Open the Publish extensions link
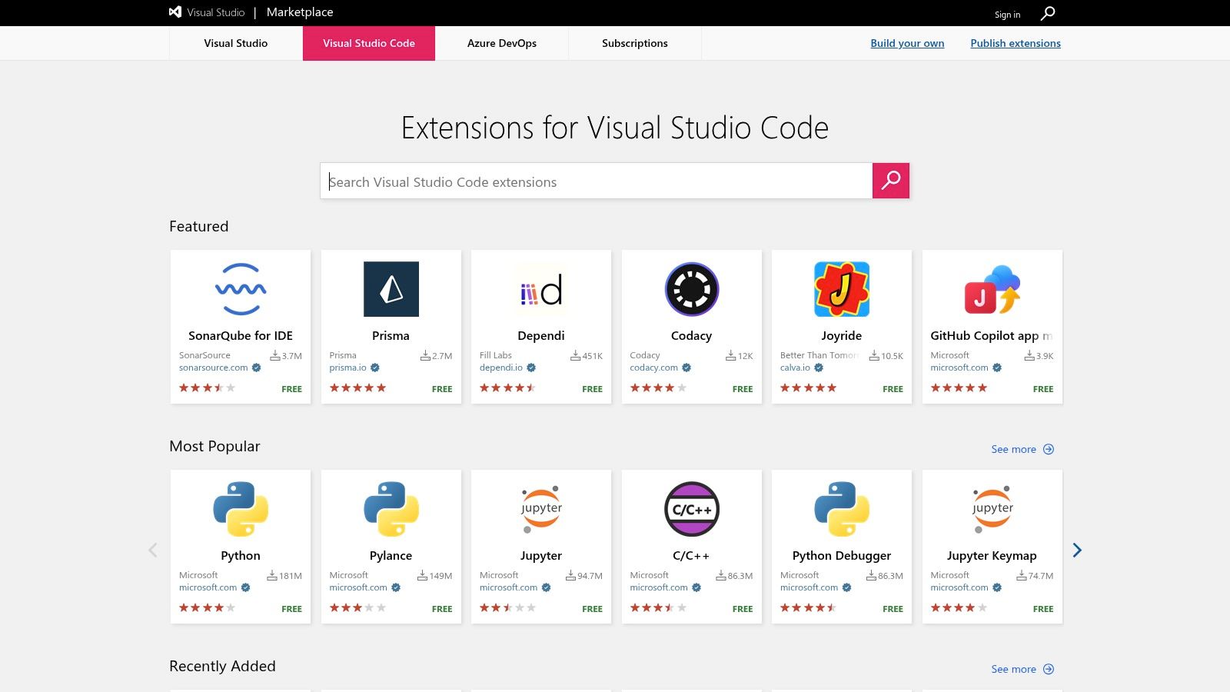Image resolution: width=1230 pixels, height=692 pixels. (x=1016, y=43)
